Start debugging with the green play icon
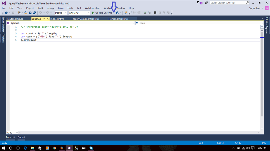 tap(93, 13)
